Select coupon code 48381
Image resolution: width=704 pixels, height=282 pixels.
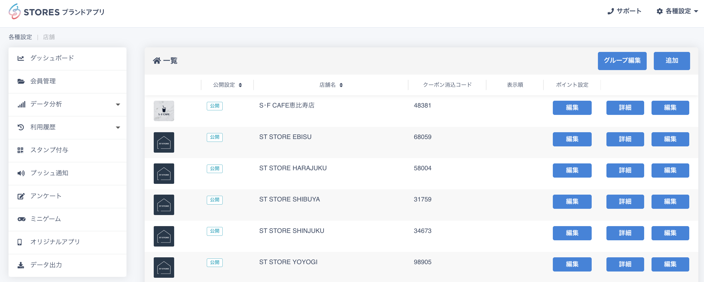tap(422, 106)
